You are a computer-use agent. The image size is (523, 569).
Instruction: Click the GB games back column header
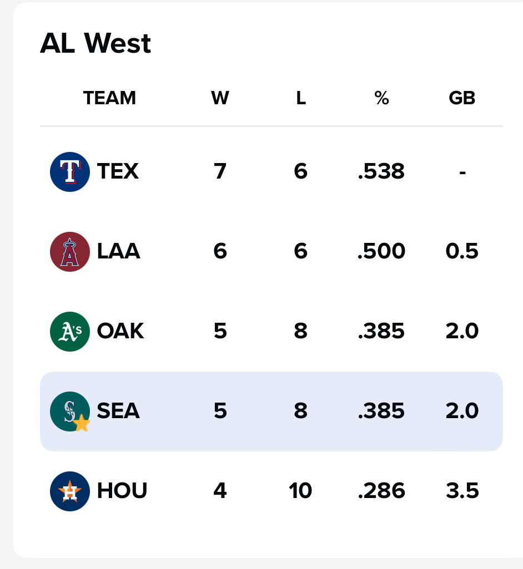pos(462,98)
